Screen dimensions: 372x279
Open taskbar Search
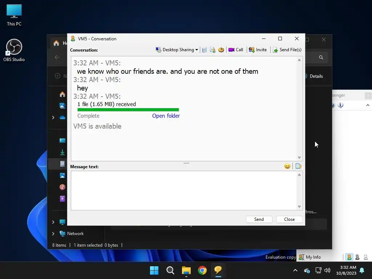[170, 270]
